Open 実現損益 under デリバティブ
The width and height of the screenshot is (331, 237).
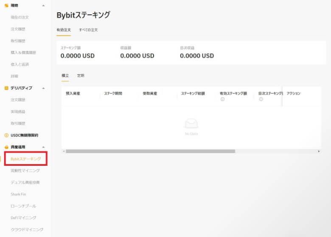(x=18, y=112)
